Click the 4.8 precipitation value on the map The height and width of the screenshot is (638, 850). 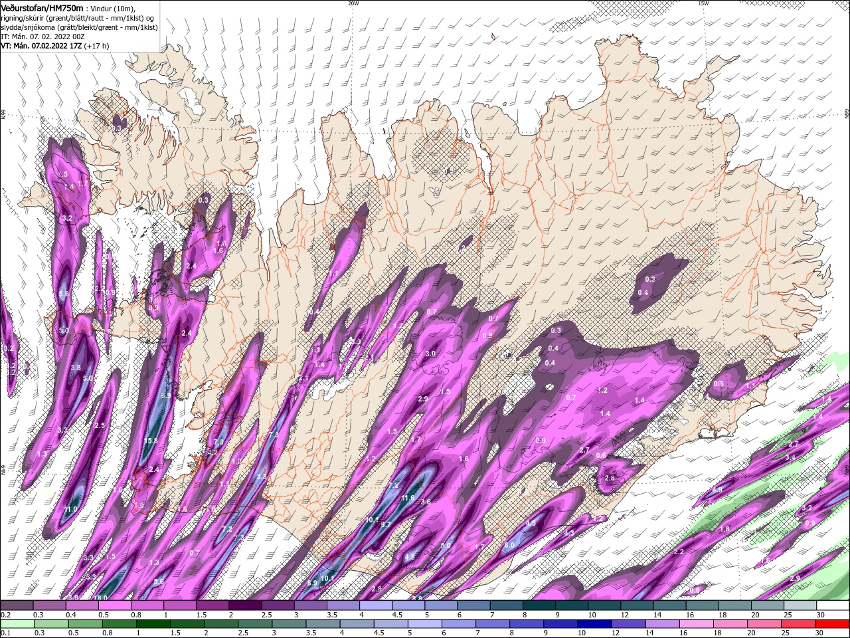coord(410,557)
